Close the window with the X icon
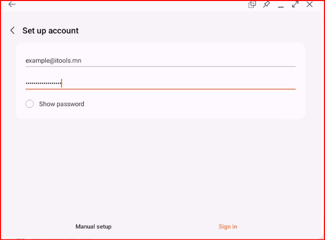 coord(310,4)
